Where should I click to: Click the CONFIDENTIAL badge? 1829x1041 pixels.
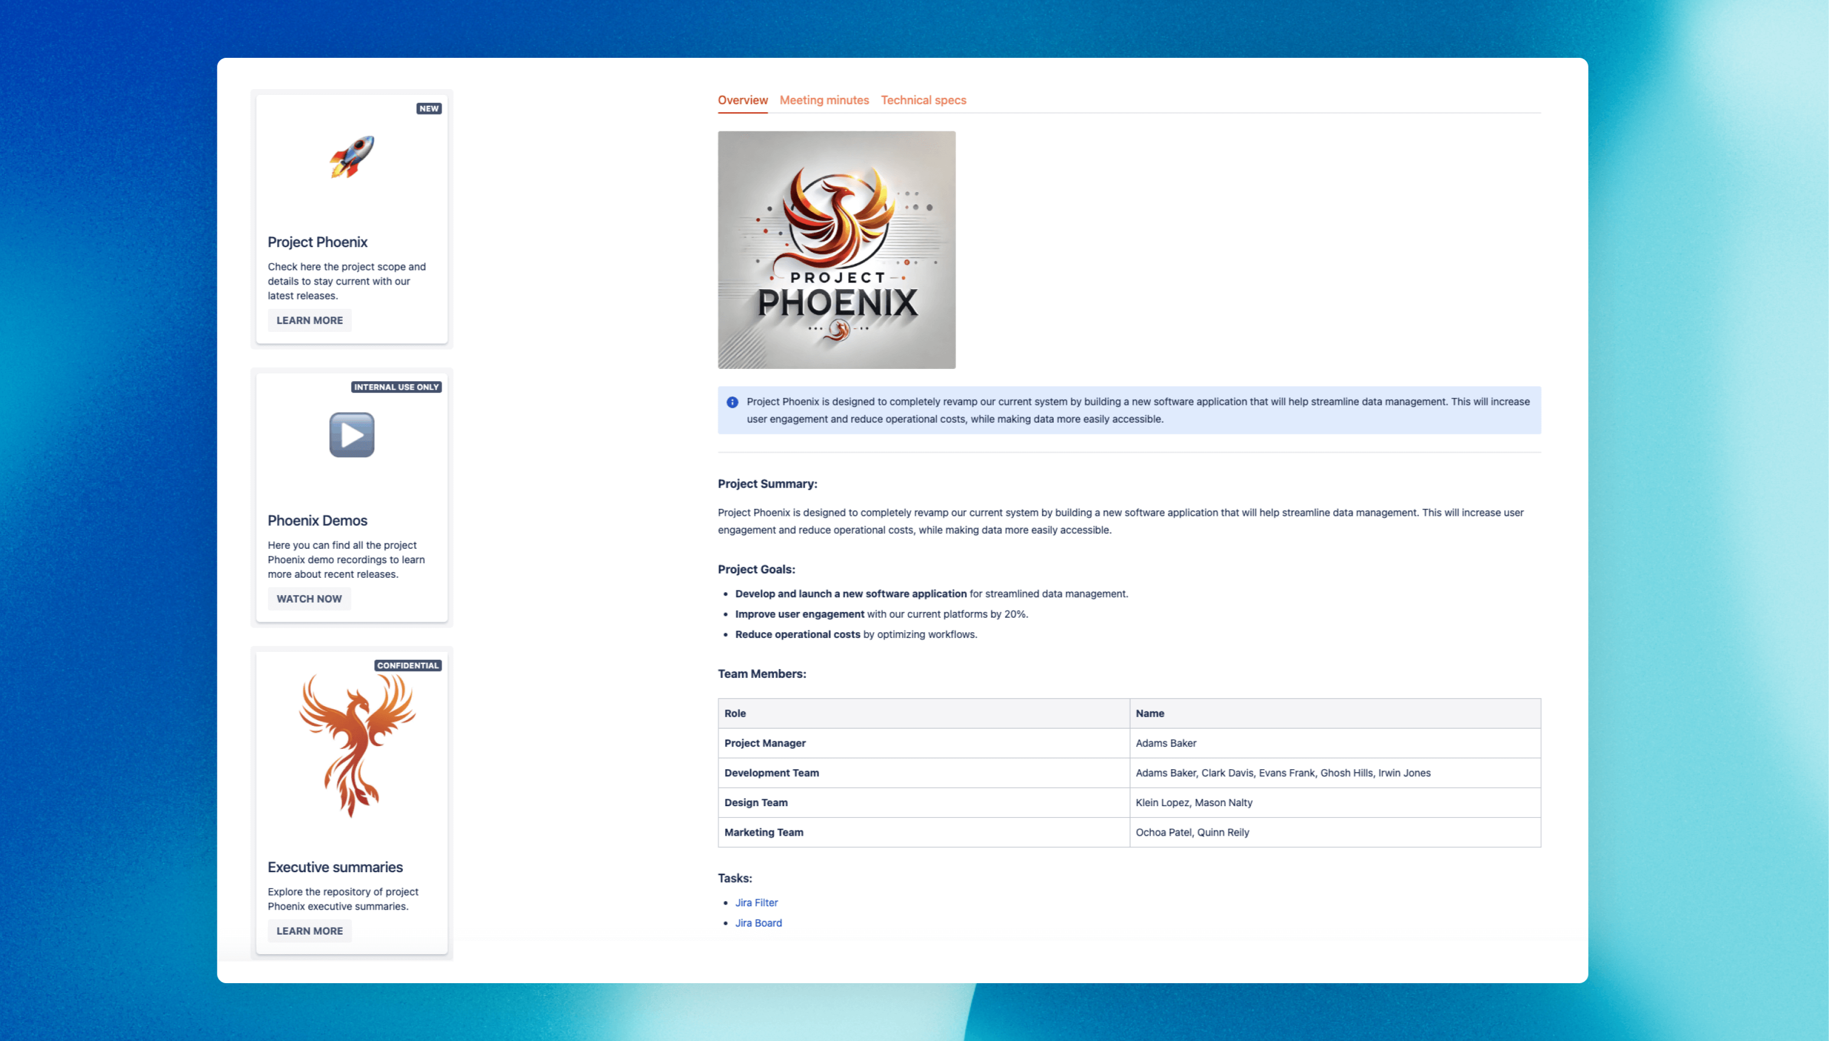407,665
